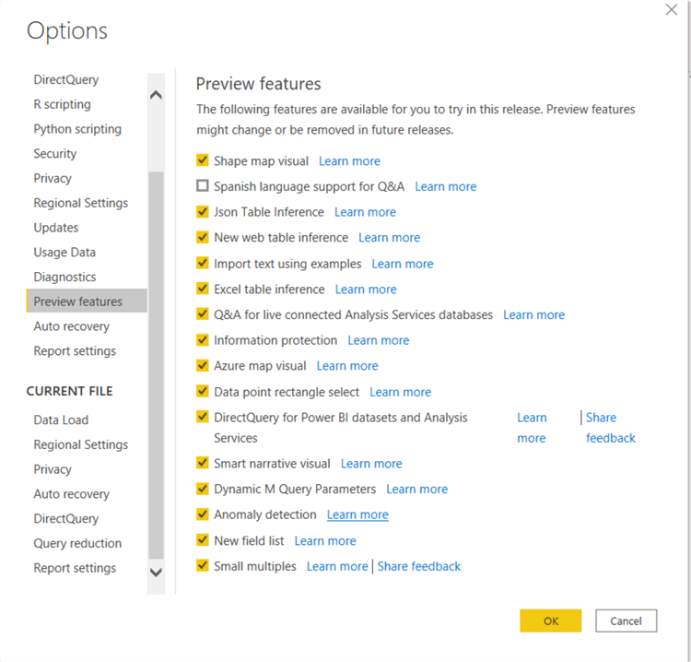Select Python scripting in the sidebar
691x662 pixels.
click(x=77, y=129)
